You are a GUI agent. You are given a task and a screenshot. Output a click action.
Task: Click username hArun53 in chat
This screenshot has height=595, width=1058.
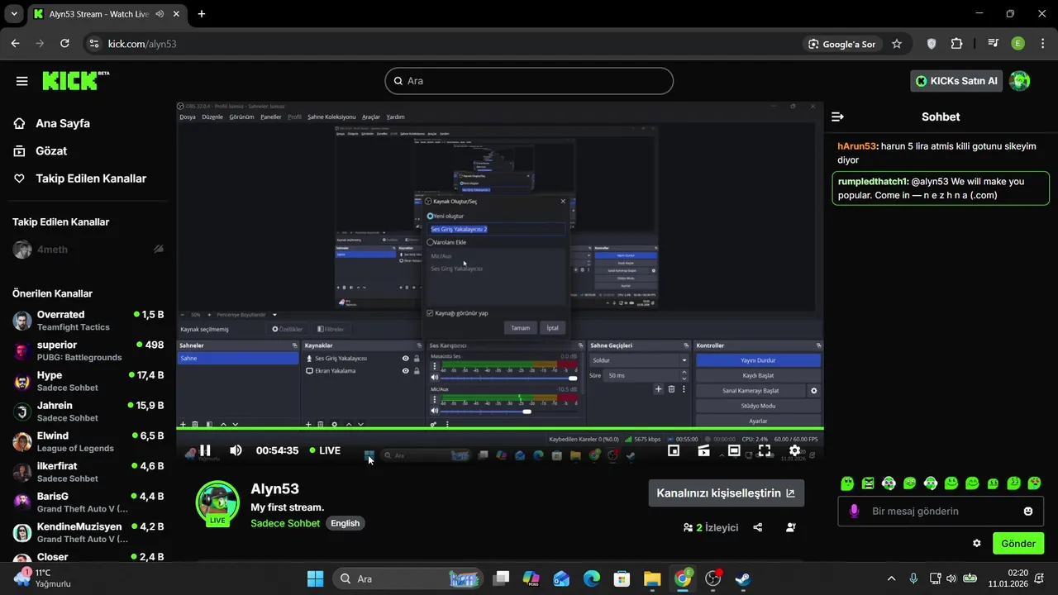pos(857,146)
